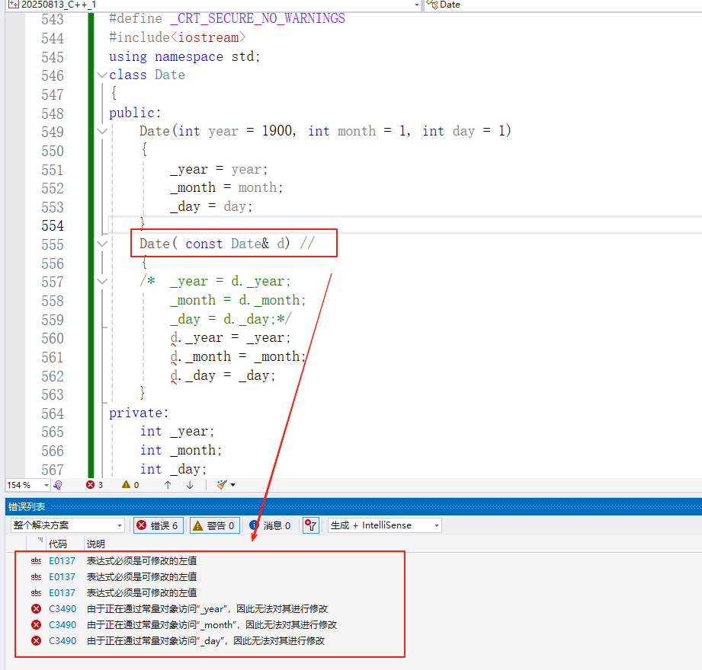Screen dimensions: 702x670
Task: Click the int _month member declaration
Action: (181, 451)
